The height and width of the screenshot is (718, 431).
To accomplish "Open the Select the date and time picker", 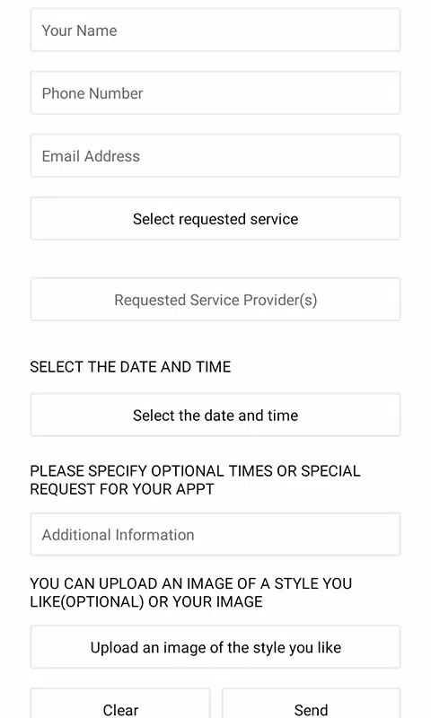I will (x=215, y=415).
